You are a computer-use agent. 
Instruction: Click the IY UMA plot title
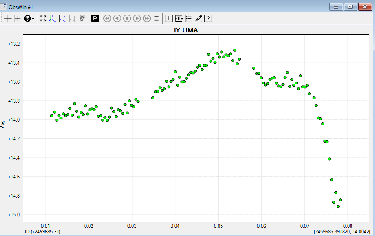[186, 31]
